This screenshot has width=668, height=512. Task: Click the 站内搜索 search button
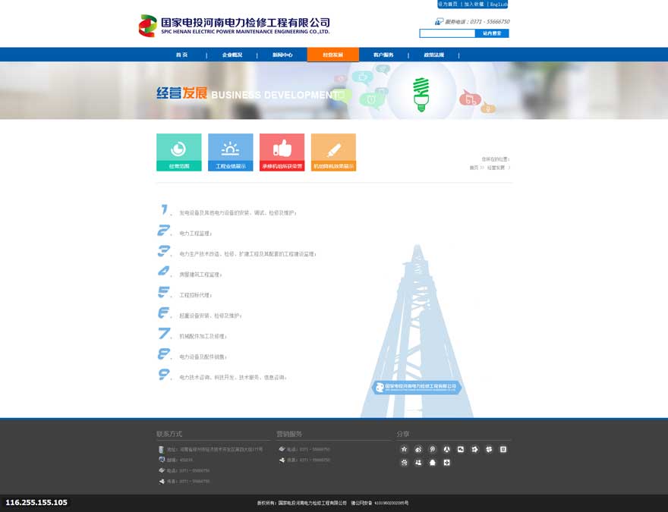pos(492,33)
